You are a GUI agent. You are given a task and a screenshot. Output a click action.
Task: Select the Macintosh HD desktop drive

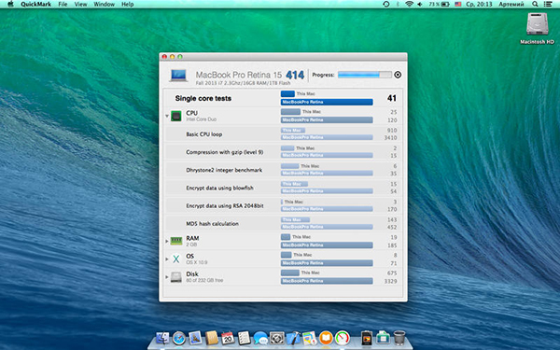(537, 29)
